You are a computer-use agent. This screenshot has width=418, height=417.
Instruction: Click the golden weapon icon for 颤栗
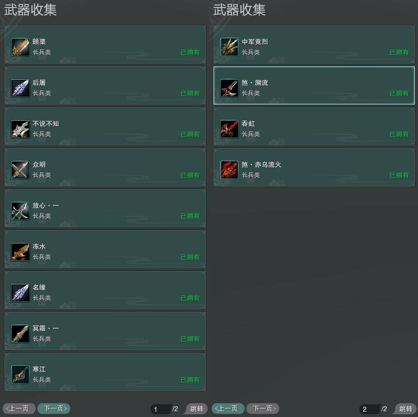click(x=20, y=47)
